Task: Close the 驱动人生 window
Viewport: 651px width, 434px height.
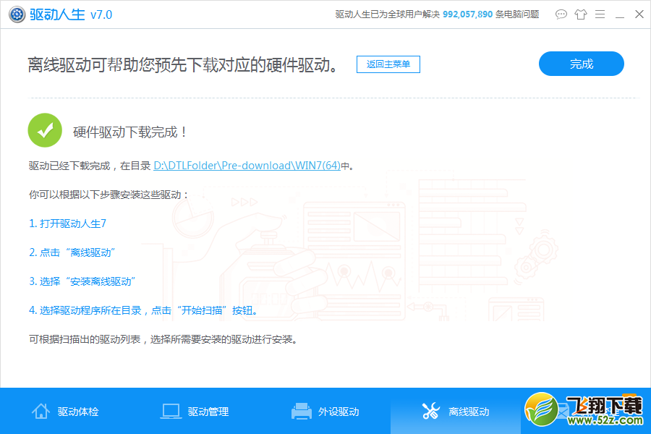Action: tap(639, 14)
